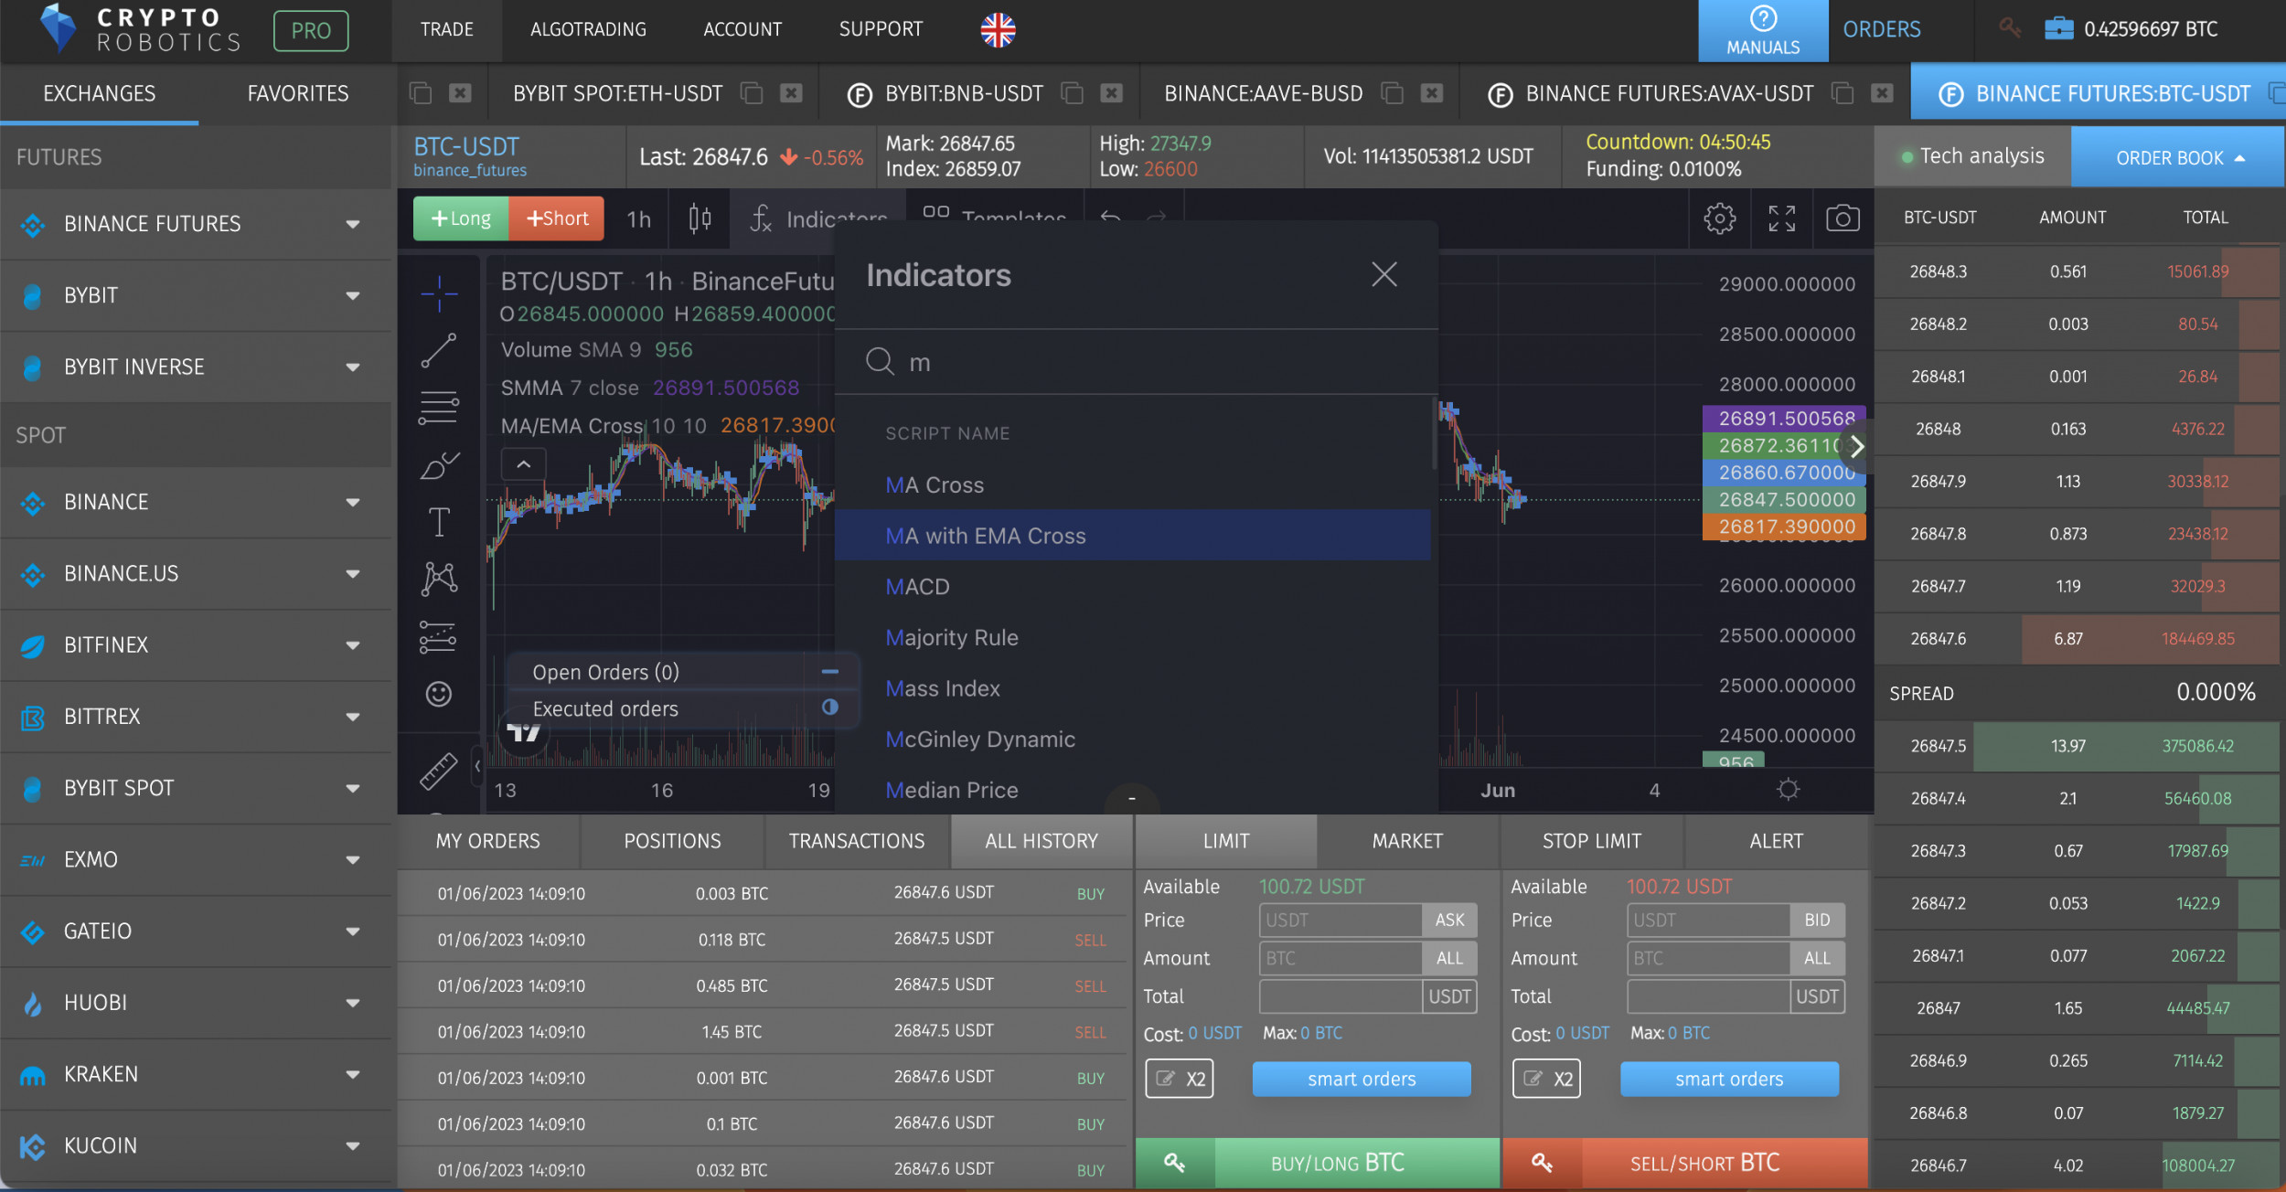Screen dimensions: 2286x1192
Task: Expand the Binance Futures exchange list
Action: tap(353, 224)
